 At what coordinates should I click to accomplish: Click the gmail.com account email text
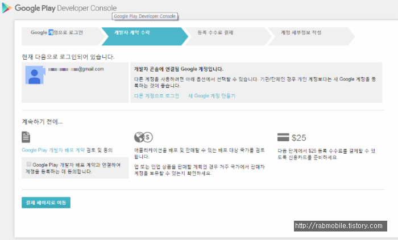76,69
